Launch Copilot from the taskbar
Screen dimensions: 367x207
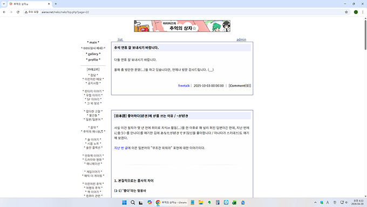(x=149, y=203)
